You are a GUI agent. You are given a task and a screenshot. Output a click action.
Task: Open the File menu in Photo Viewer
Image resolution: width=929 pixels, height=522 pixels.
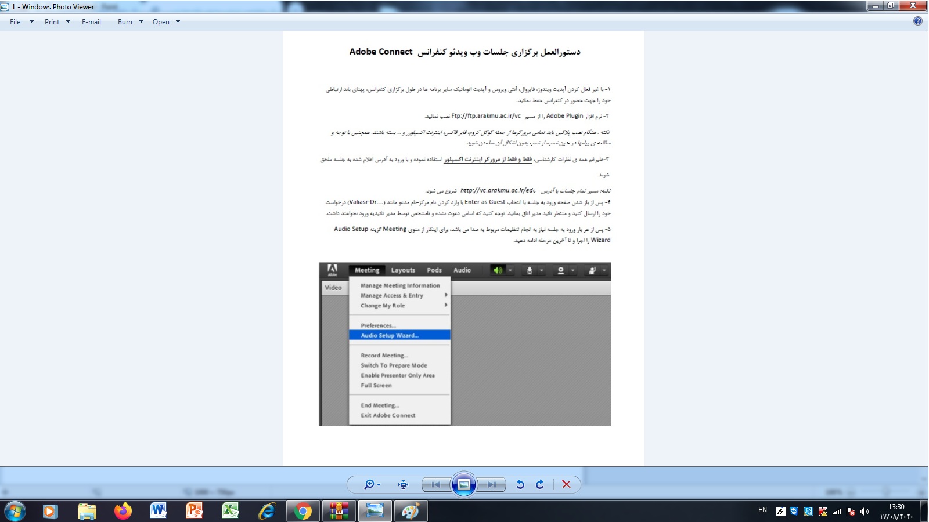(x=21, y=22)
